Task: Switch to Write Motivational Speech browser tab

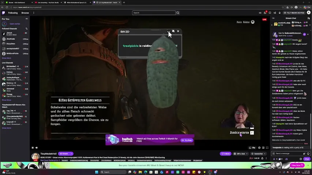Action: click(77, 3)
